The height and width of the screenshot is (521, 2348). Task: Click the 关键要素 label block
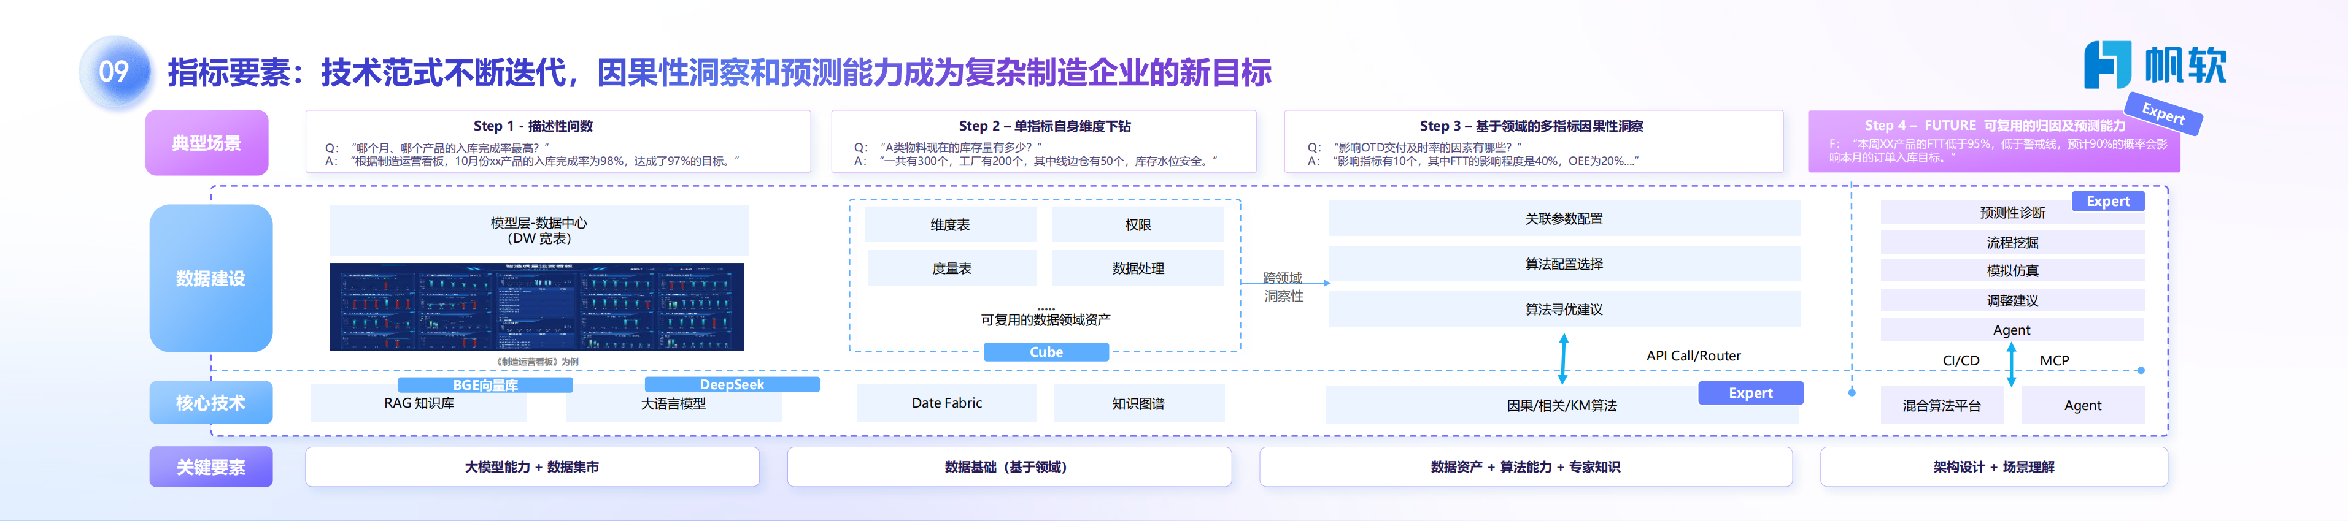point(210,467)
